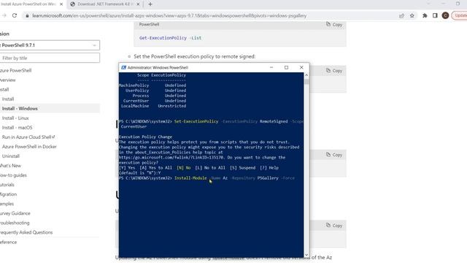
Task: Copy the Get-ExecutionPolicy -List code block
Action: (x=334, y=24)
